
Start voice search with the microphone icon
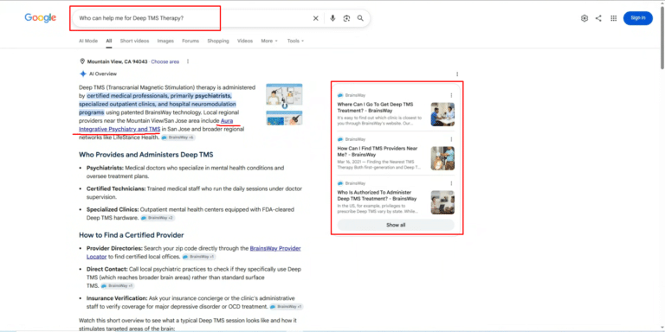pos(332,18)
